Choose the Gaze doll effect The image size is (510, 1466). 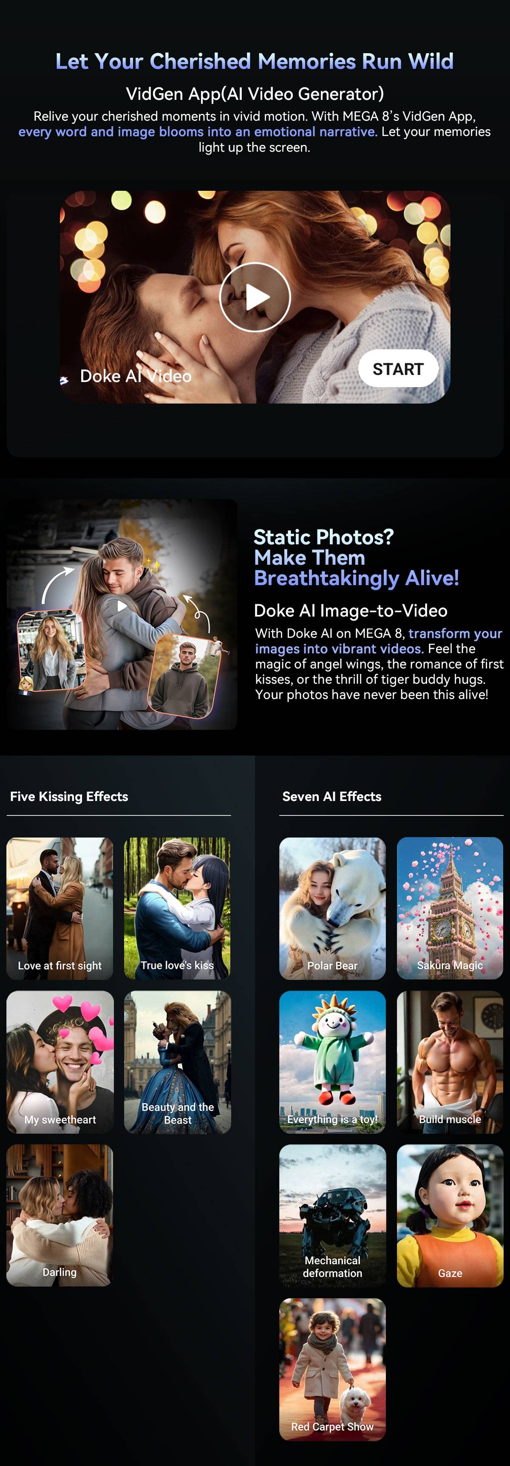pyautogui.click(x=450, y=1216)
